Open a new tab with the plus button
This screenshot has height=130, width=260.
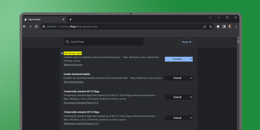click(70, 19)
